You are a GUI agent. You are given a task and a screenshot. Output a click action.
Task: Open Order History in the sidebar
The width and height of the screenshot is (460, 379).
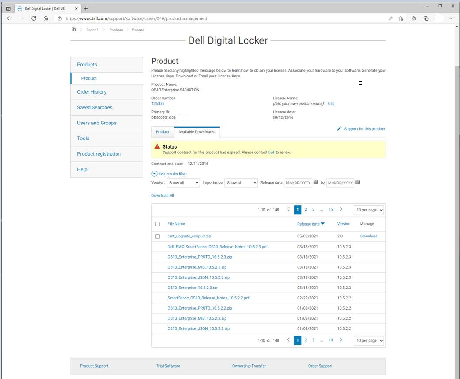pos(91,92)
